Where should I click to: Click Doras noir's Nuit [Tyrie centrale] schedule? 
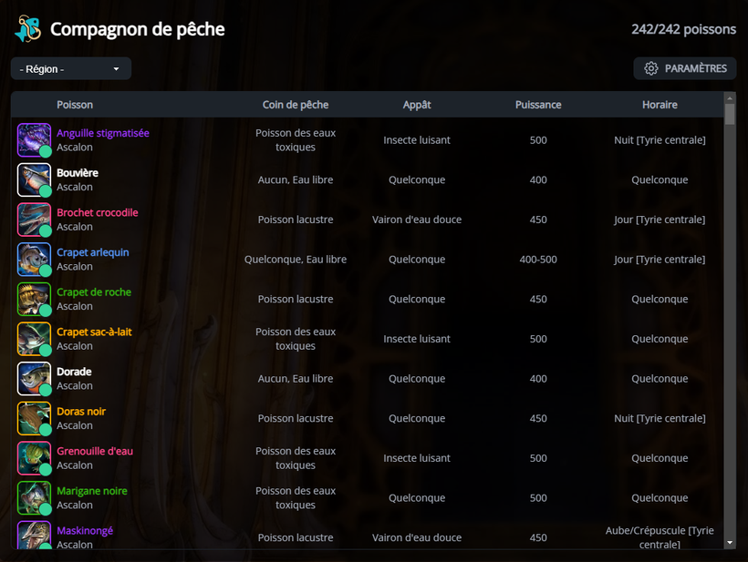pos(660,418)
